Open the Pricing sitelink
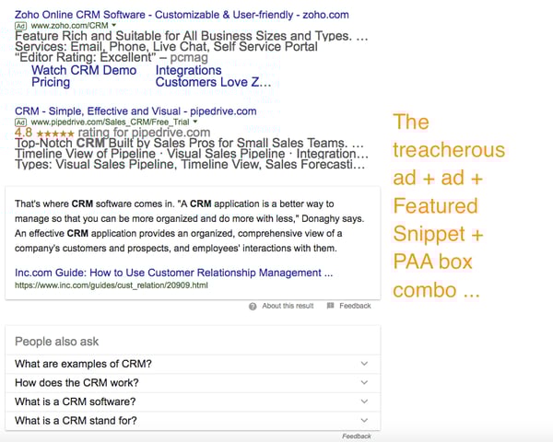The width and height of the screenshot is (553, 442). point(51,82)
